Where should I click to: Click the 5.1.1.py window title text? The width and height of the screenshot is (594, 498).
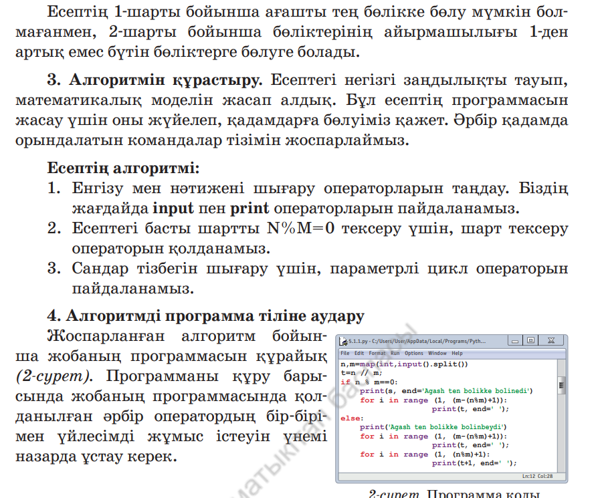[417, 341]
